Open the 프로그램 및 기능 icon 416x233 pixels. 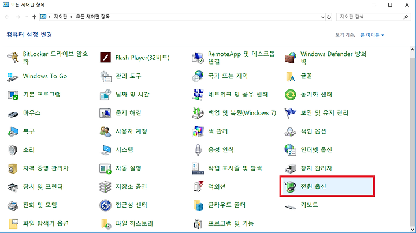pos(198,223)
